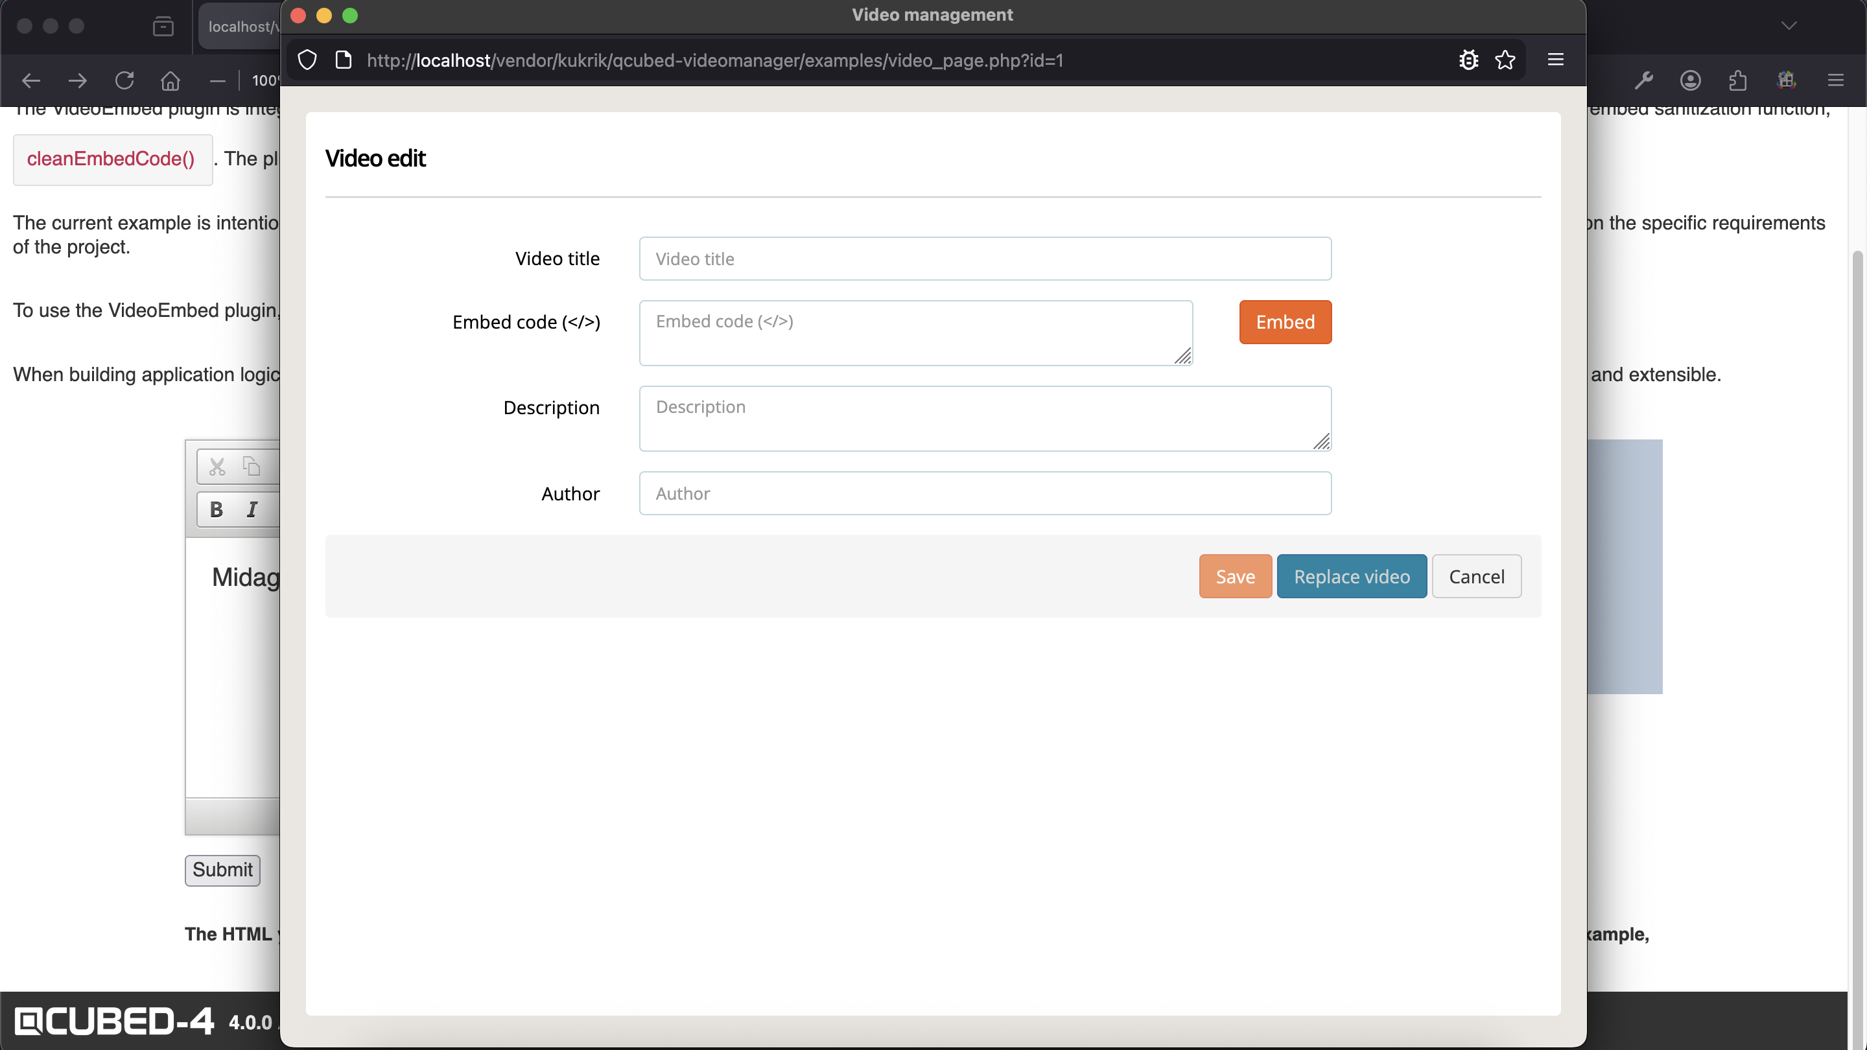
Task: Cancel the video edit form
Action: [1475, 576]
